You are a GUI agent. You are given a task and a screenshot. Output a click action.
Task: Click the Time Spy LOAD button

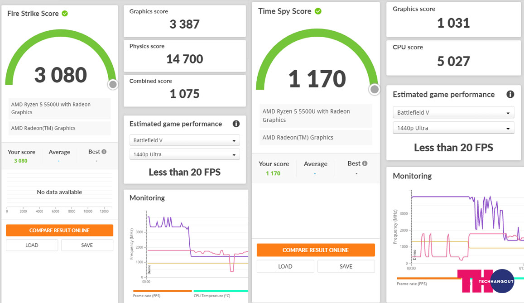pyautogui.click(x=285, y=266)
